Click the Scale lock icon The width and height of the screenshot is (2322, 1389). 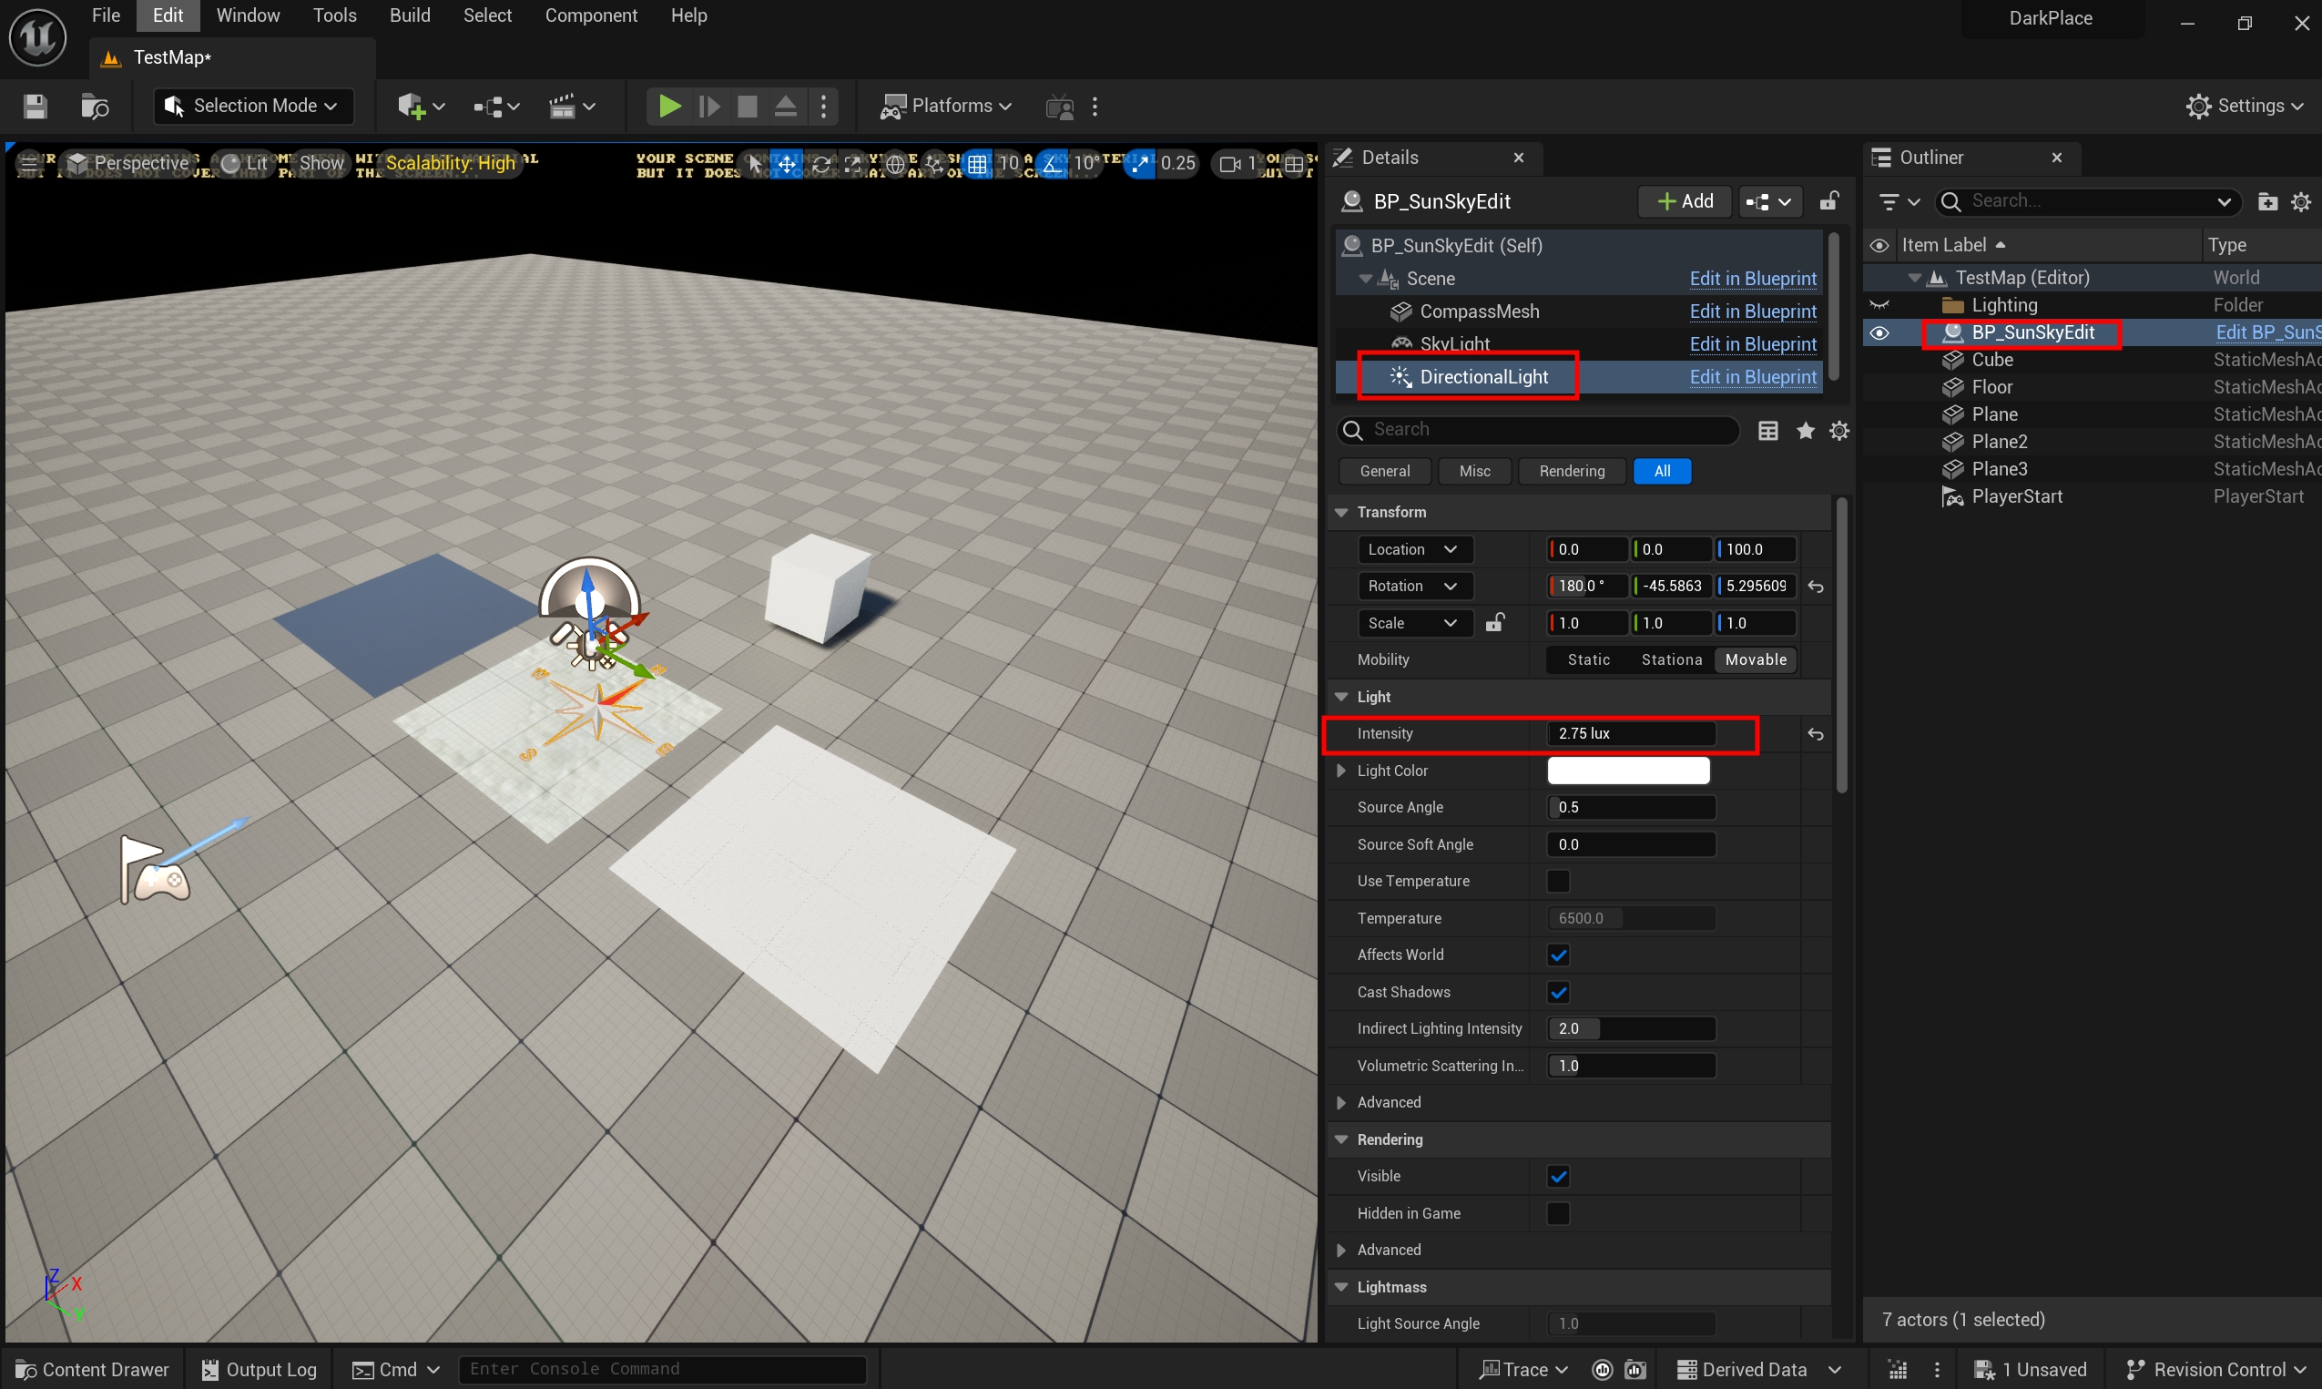click(1495, 623)
